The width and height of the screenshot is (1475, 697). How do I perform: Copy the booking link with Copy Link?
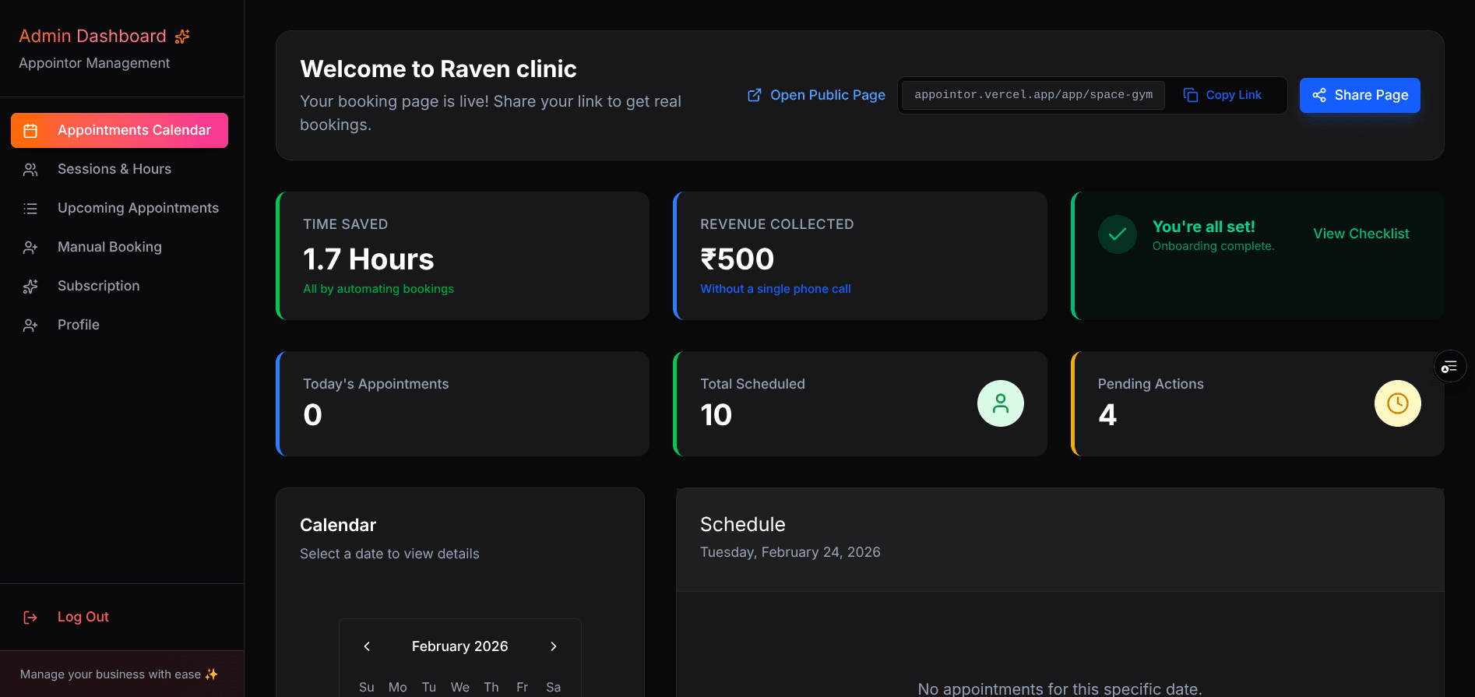tap(1223, 95)
